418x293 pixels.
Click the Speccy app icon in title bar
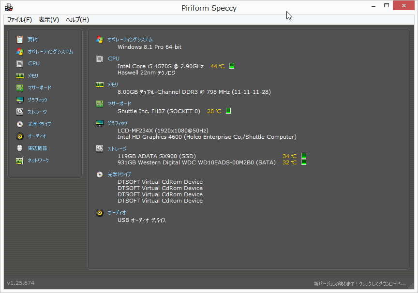(x=9, y=8)
